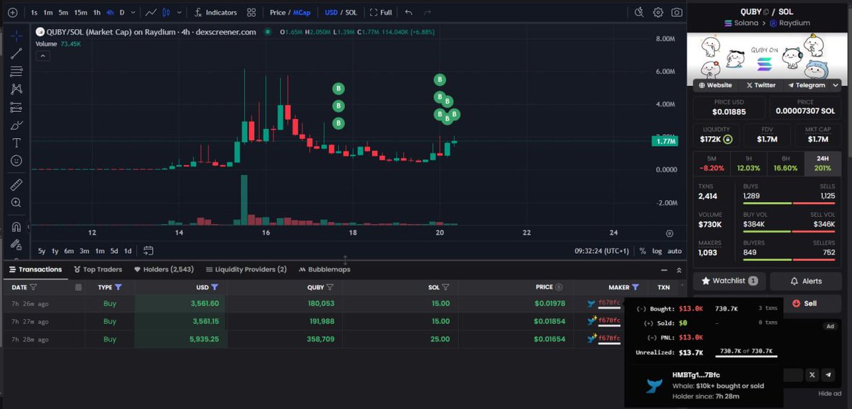Take chart snapshot with camera icon
The width and height of the screenshot is (852, 409).
[677, 12]
